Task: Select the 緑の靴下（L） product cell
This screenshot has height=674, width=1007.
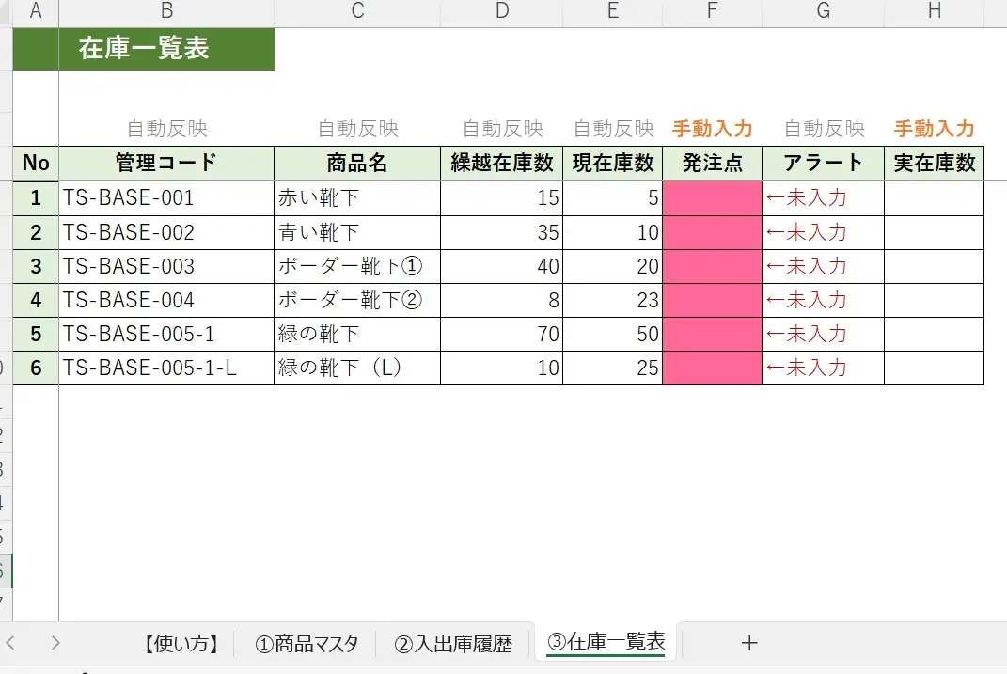Action: coord(357,368)
